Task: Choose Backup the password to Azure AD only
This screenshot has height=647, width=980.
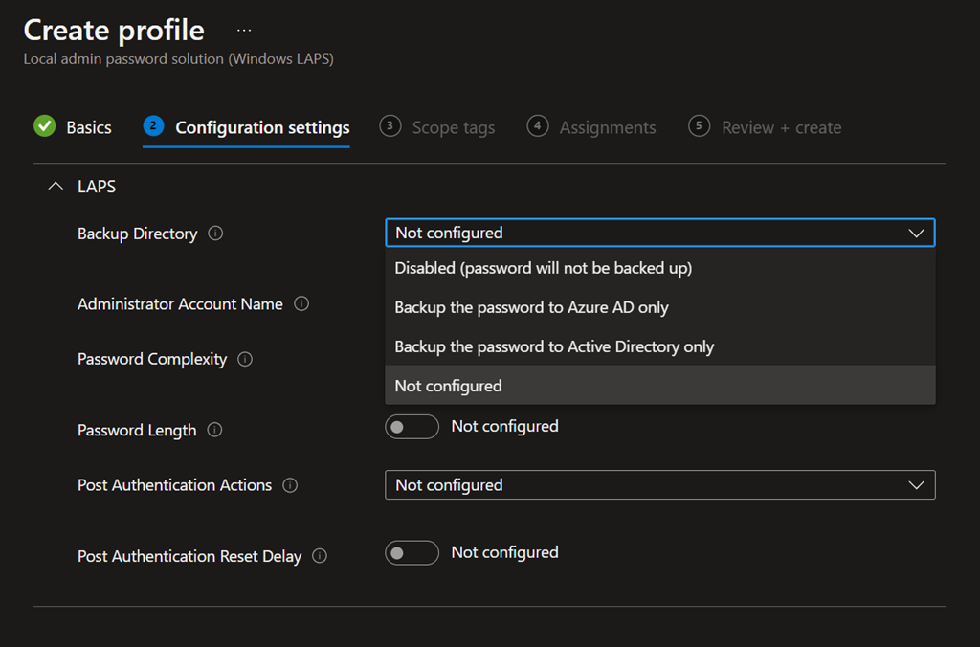Action: coord(531,307)
